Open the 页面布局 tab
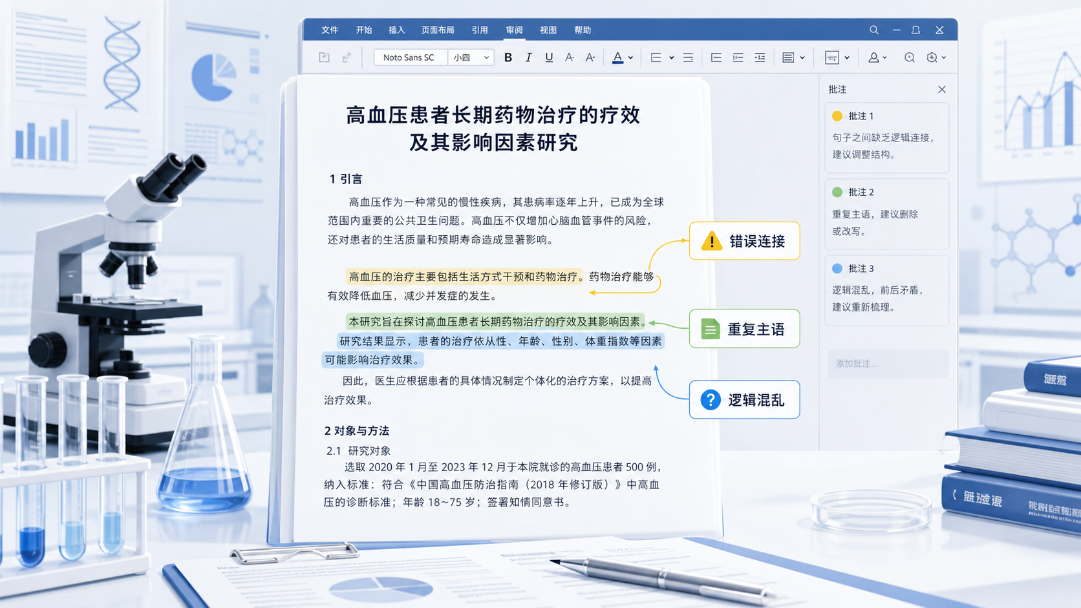Image resolution: width=1081 pixels, height=608 pixels. [x=438, y=30]
